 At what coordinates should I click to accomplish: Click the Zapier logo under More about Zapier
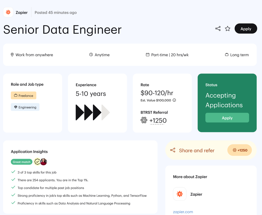[180, 194]
